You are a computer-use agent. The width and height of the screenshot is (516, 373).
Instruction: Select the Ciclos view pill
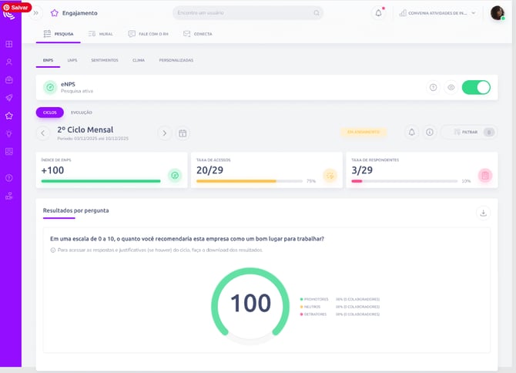point(49,113)
